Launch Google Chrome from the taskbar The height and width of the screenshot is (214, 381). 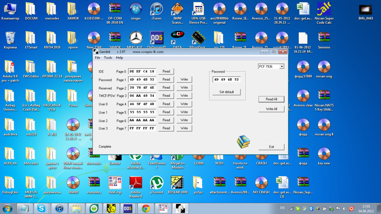[x=146, y=208]
